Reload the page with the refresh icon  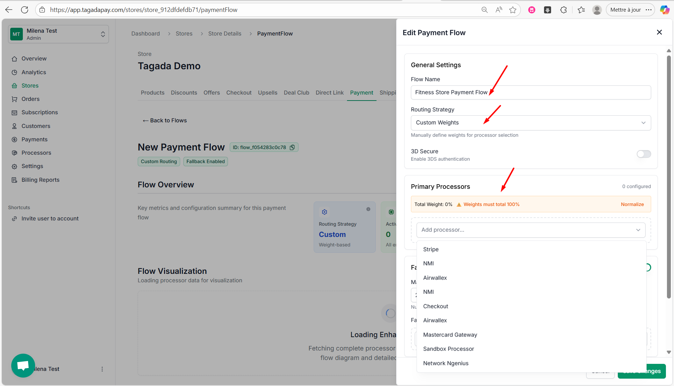[25, 10]
